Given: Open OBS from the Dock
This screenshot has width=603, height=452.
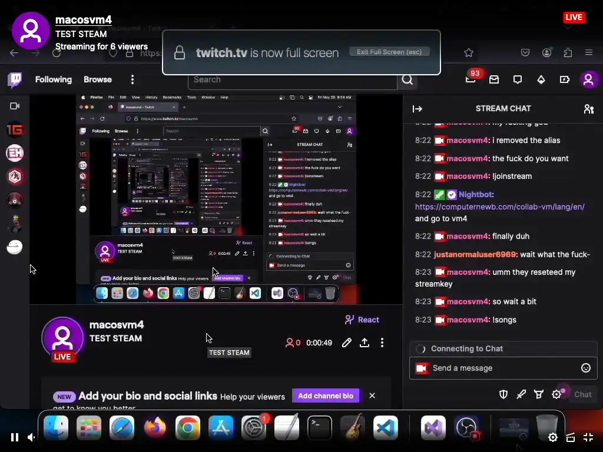Looking at the screenshot, I should [x=466, y=427].
